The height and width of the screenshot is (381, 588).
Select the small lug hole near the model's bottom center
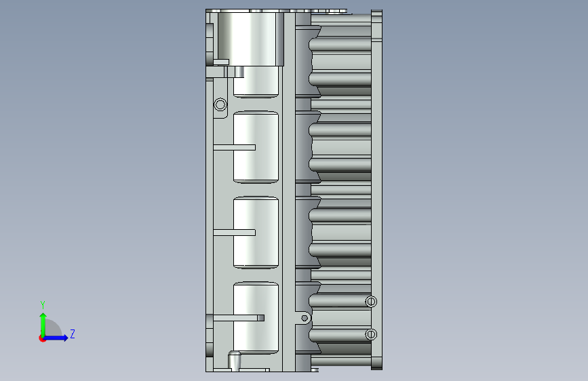(305, 318)
